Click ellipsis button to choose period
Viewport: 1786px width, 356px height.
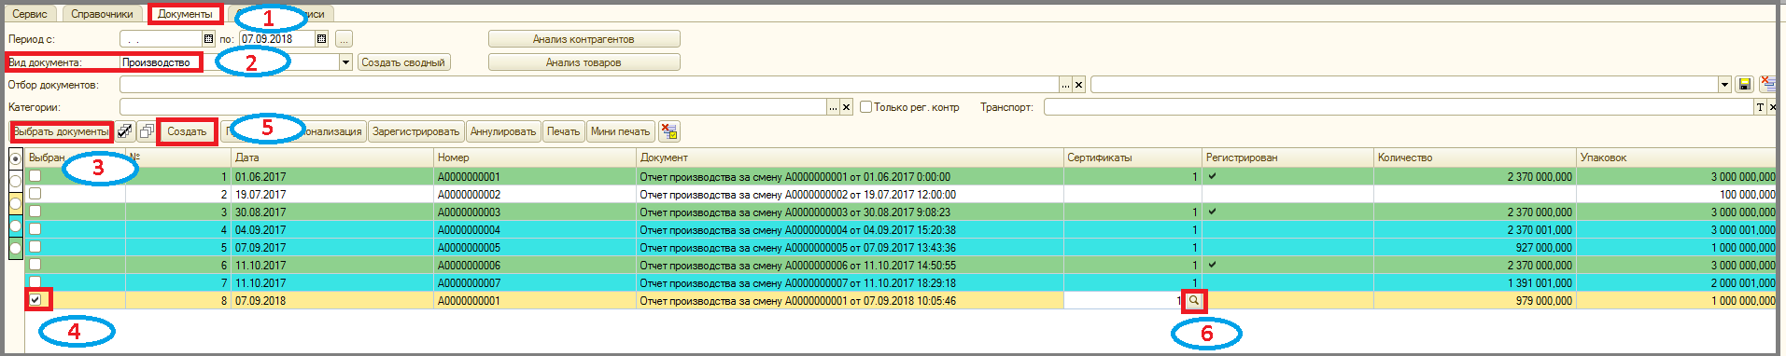345,39
